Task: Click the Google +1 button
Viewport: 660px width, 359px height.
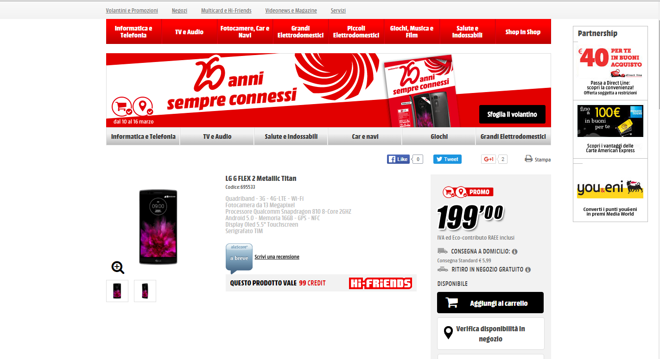Action: coord(489,159)
